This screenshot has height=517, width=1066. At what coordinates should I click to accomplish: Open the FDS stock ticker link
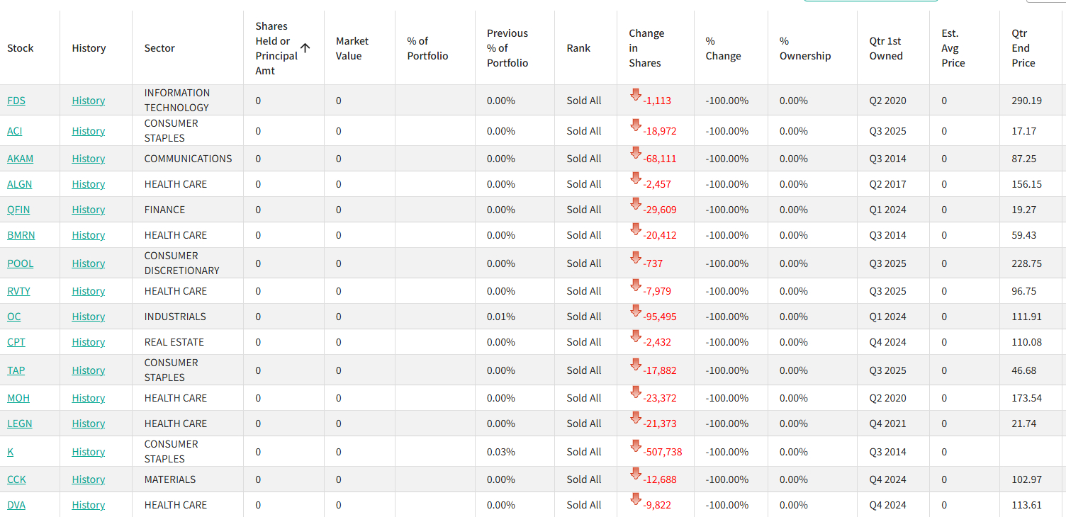pyautogui.click(x=16, y=101)
